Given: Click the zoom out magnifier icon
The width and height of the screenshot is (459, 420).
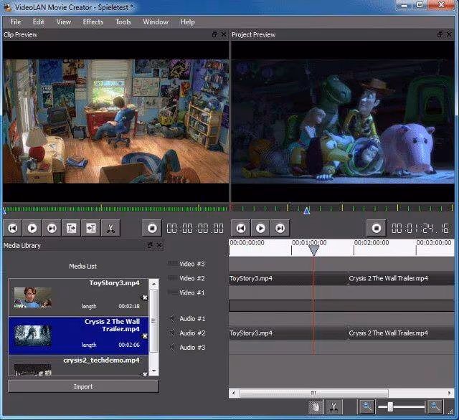Looking at the screenshot, I should click(x=366, y=407).
